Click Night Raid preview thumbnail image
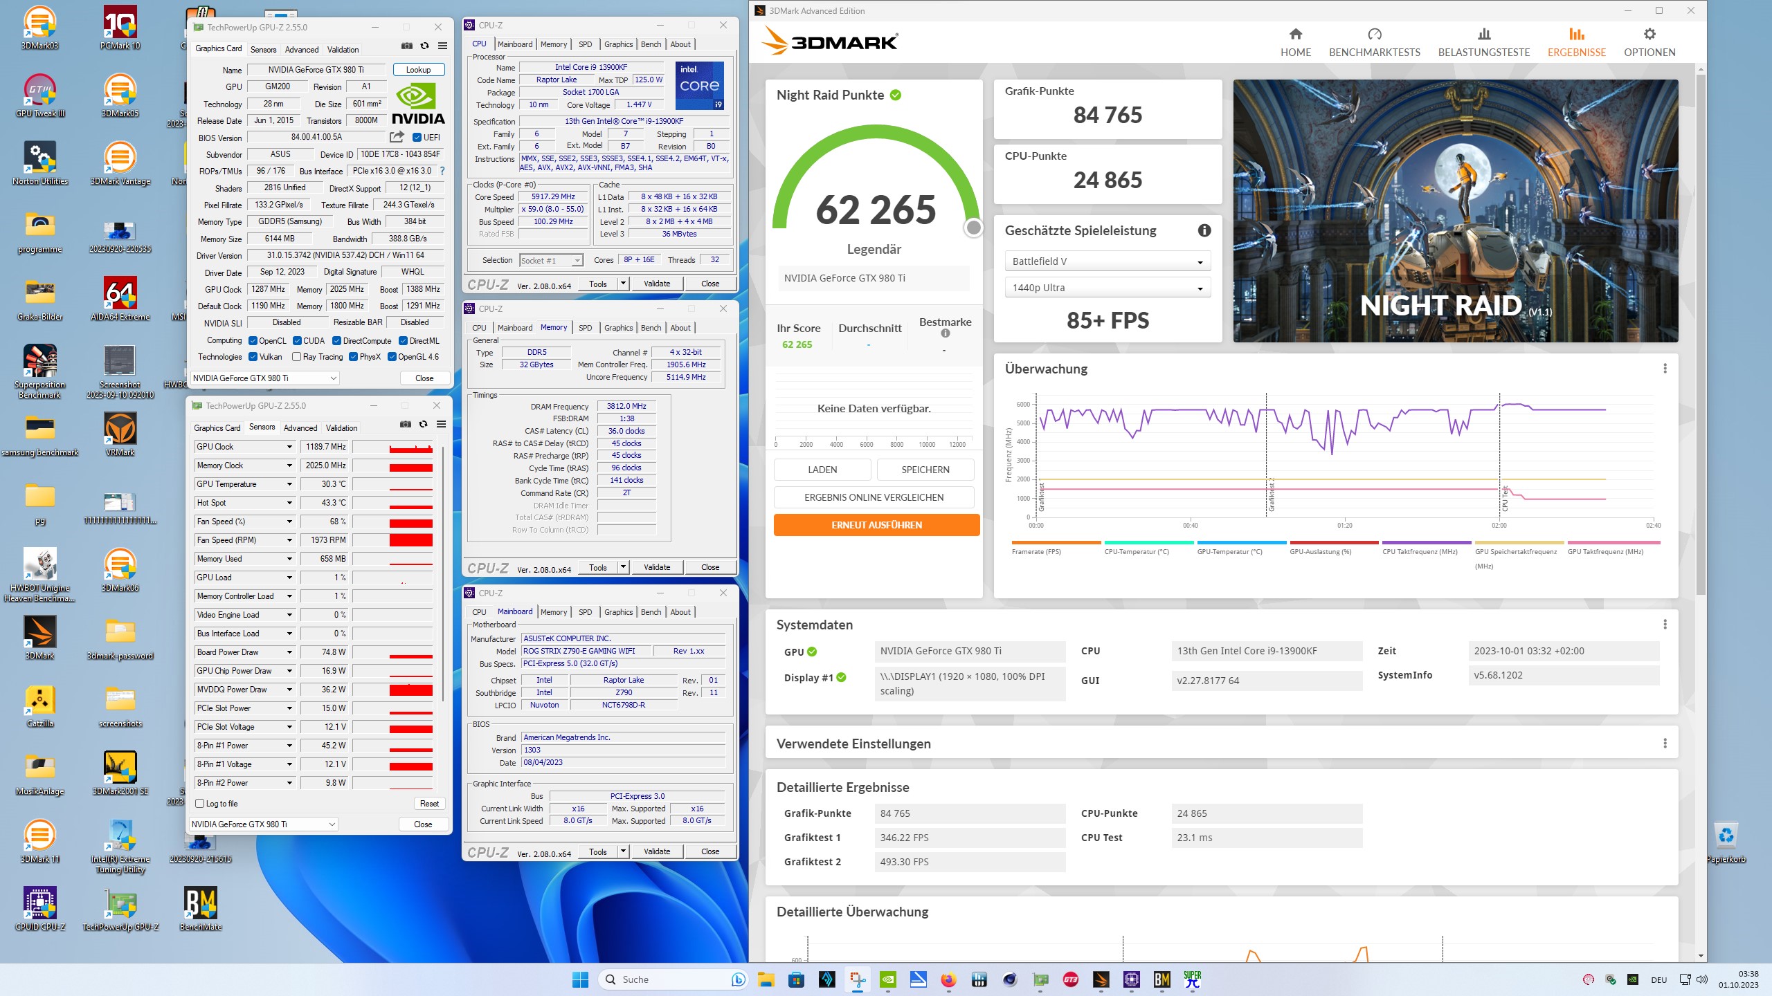 (1456, 211)
